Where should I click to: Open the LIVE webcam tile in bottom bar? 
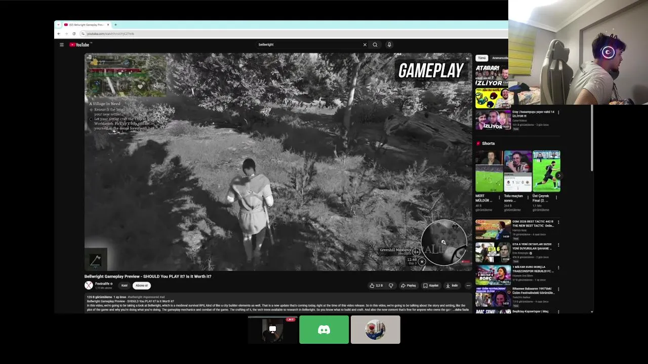pyautogui.click(x=272, y=330)
